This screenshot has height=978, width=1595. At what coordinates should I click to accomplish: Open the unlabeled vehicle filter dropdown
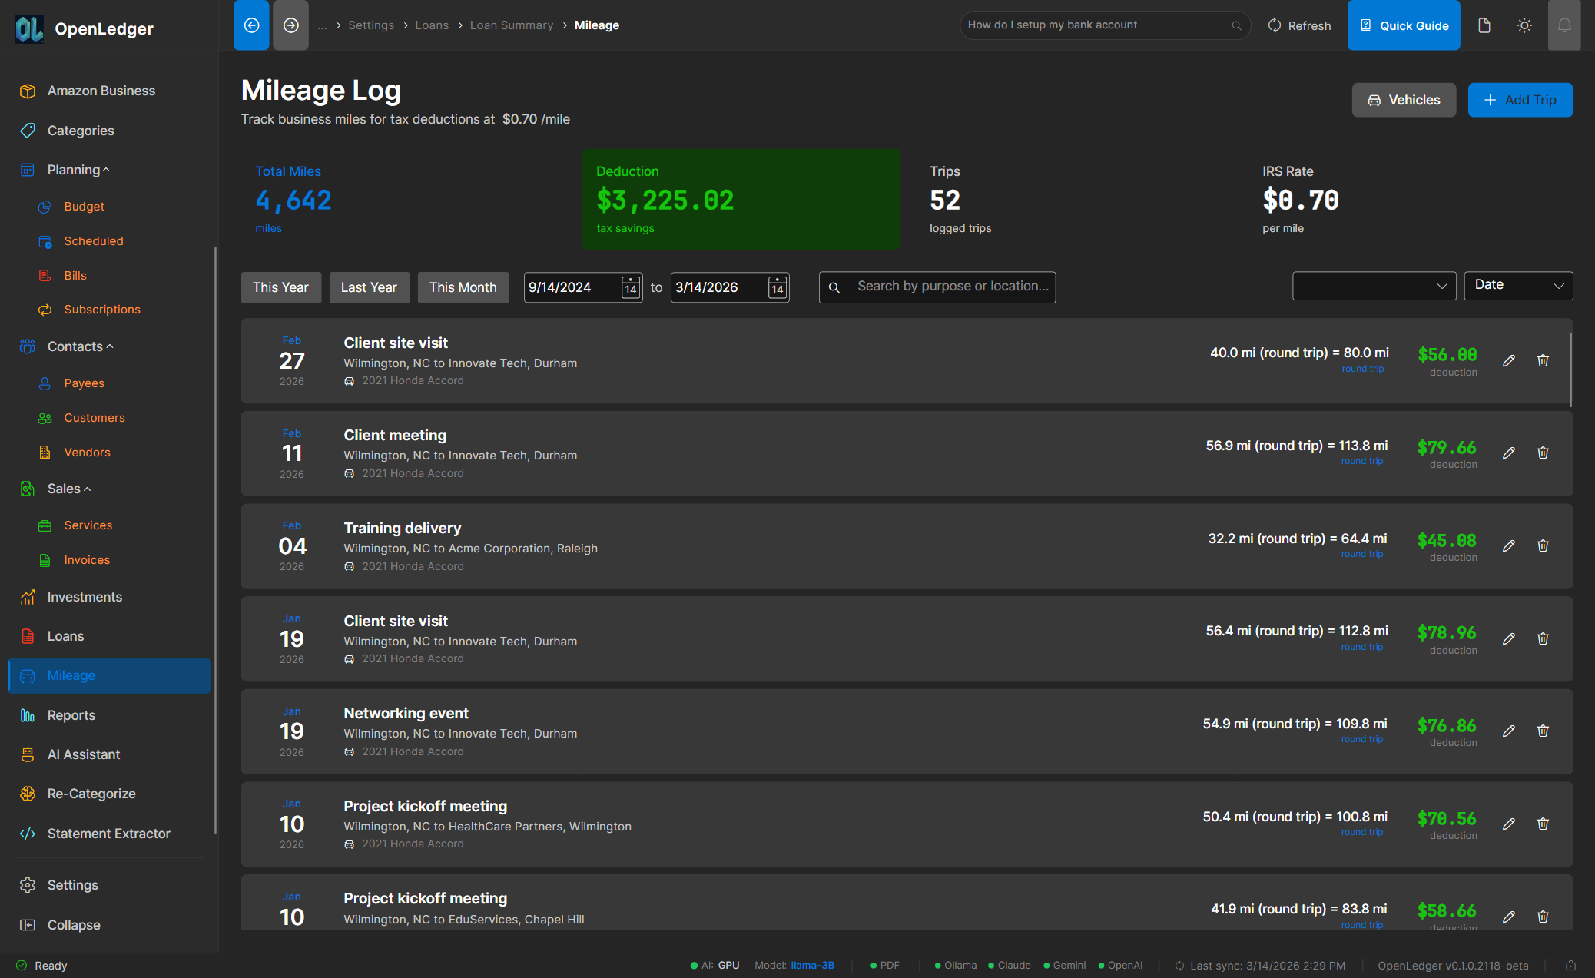point(1374,285)
